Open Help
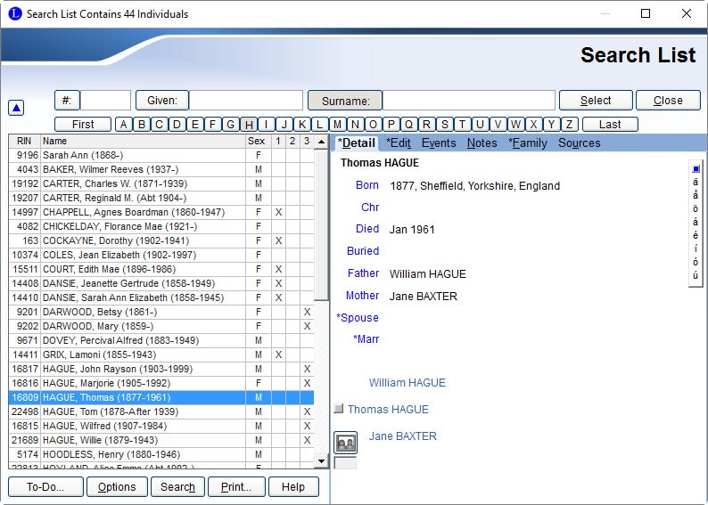The width and height of the screenshot is (708, 505). point(293,487)
